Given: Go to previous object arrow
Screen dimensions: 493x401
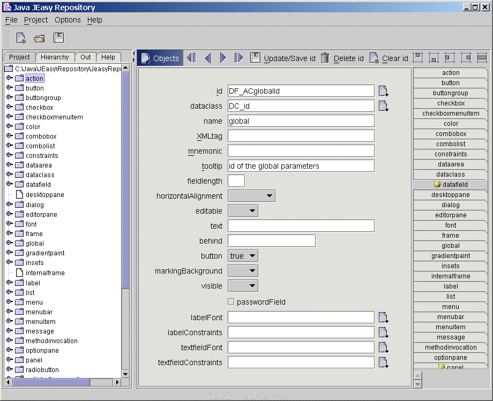Looking at the screenshot, I should (207, 58).
